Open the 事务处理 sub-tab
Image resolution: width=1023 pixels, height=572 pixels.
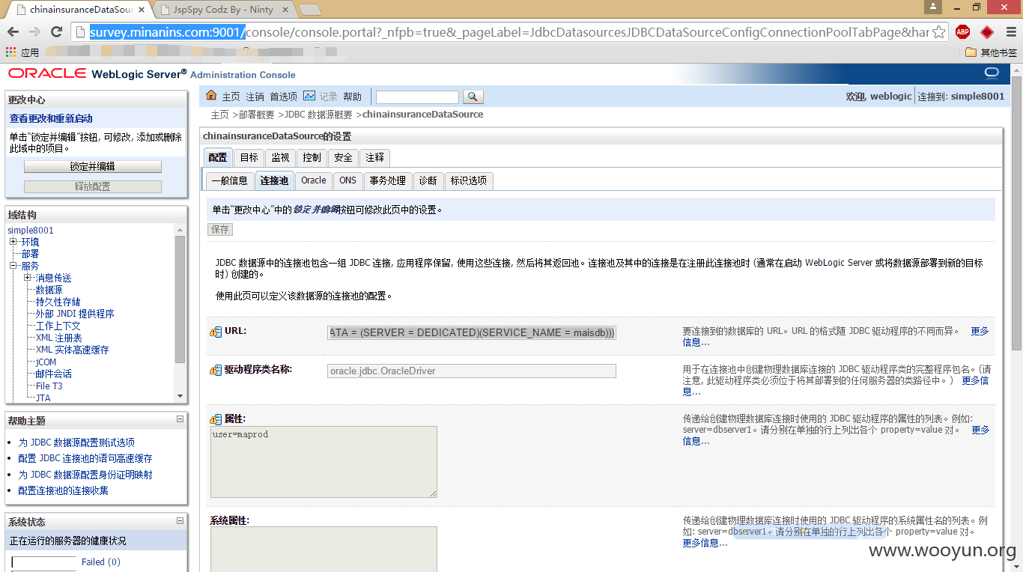pyautogui.click(x=388, y=180)
